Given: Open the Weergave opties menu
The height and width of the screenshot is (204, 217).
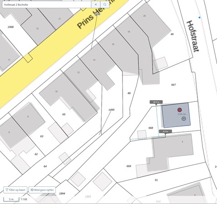Looking at the screenshot, I should click(x=42, y=190).
